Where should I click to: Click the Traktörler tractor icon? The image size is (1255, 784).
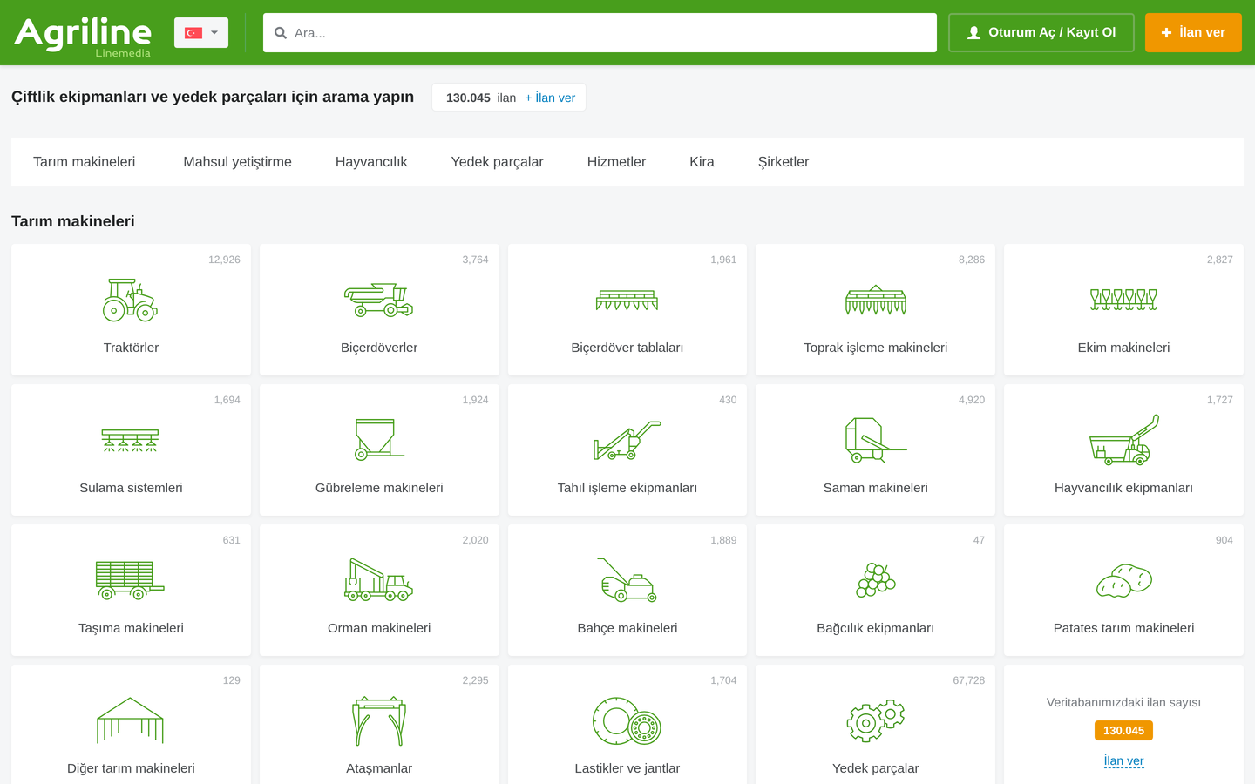[x=131, y=301]
